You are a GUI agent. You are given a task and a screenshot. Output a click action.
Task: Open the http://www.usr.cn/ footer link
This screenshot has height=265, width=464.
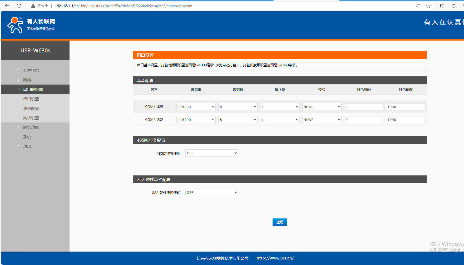(275, 258)
